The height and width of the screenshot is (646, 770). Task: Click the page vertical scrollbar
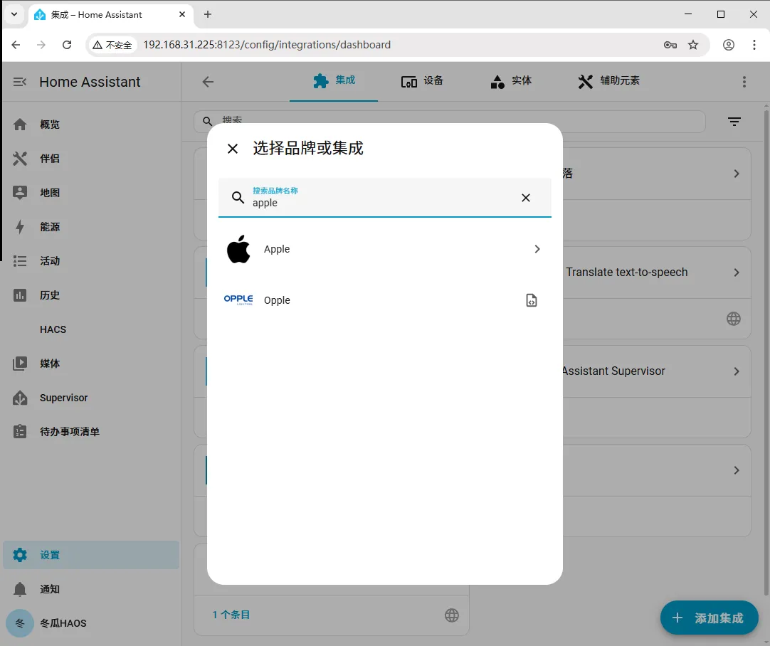coord(766,354)
